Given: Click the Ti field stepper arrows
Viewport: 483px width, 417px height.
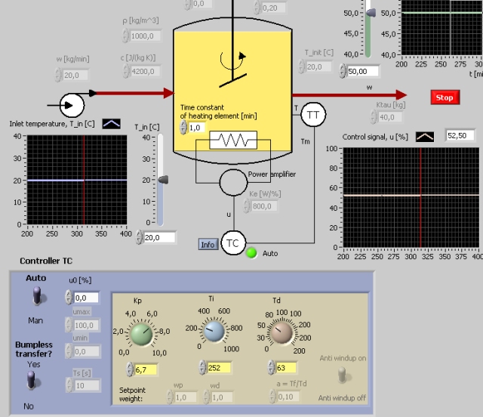Looking at the screenshot, I should (x=202, y=367).
